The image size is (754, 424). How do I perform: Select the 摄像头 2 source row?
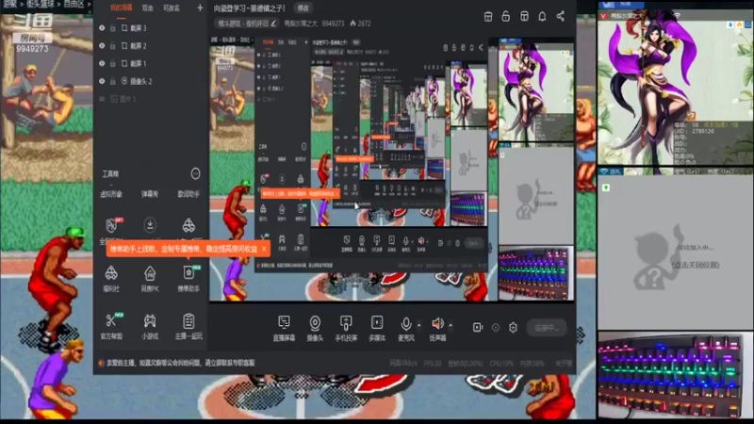pos(151,81)
